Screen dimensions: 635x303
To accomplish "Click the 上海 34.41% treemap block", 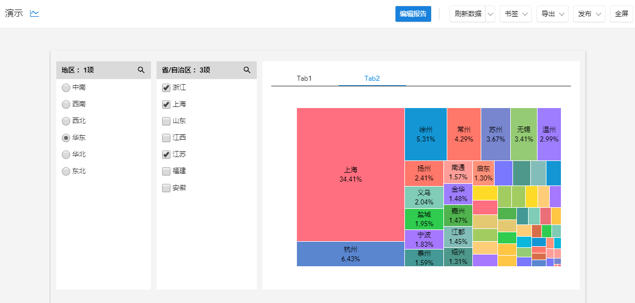I will coord(350,174).
